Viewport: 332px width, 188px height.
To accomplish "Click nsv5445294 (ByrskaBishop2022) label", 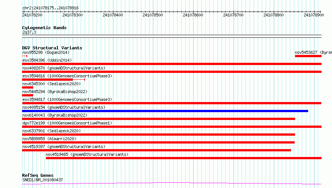I will (x=55, y=92).
